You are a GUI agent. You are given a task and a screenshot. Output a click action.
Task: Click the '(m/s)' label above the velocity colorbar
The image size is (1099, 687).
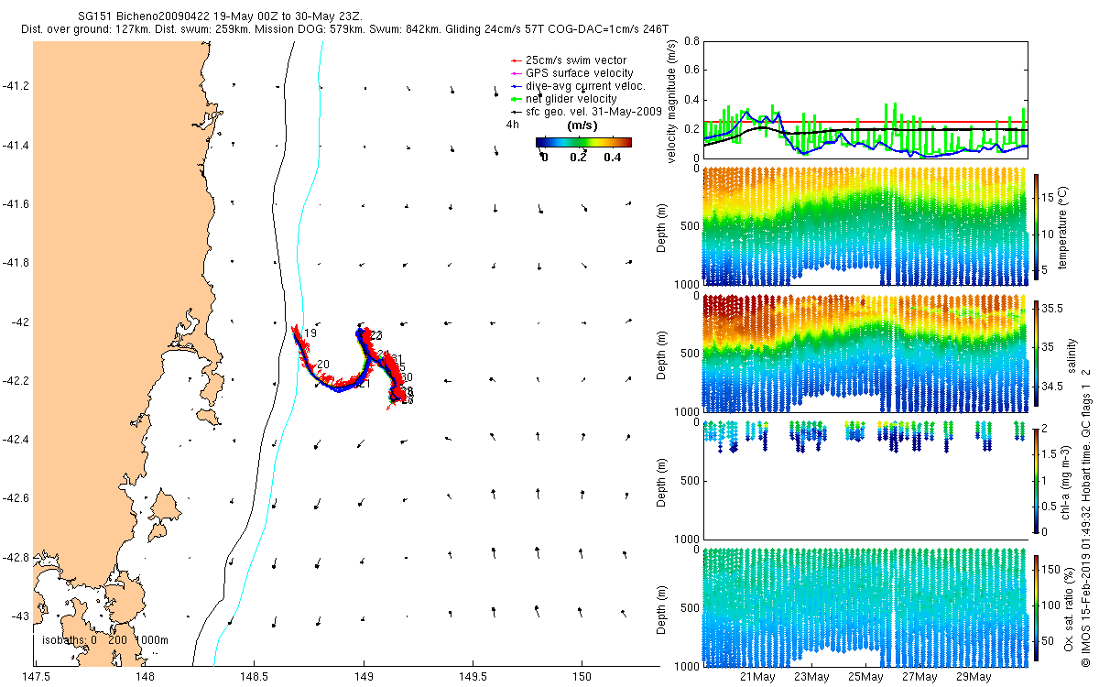tap(583, 125)
